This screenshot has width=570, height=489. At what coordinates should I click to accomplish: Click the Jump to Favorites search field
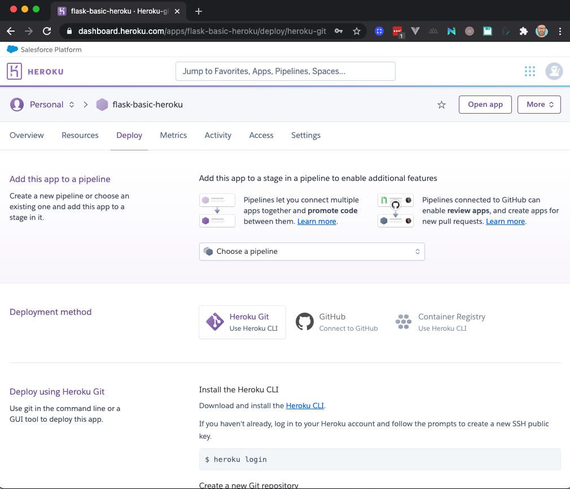coord(285,71)
